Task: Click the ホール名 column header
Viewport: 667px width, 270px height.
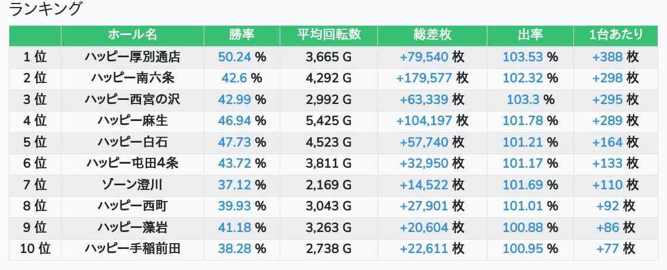Action: coord(132,35)
